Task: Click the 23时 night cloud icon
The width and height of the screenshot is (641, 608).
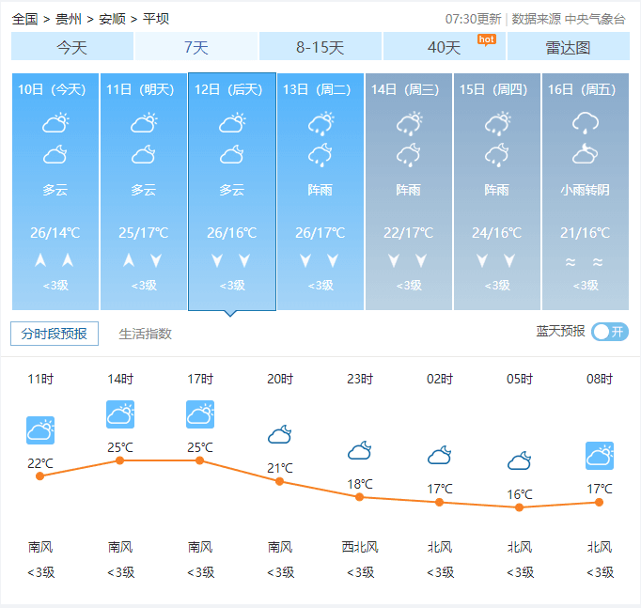Action: [360, 450]
